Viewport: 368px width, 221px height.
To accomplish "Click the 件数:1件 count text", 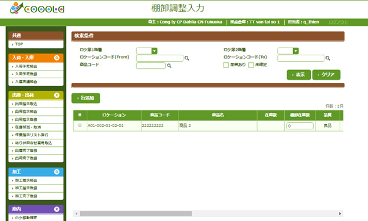I will coord(334,106).
